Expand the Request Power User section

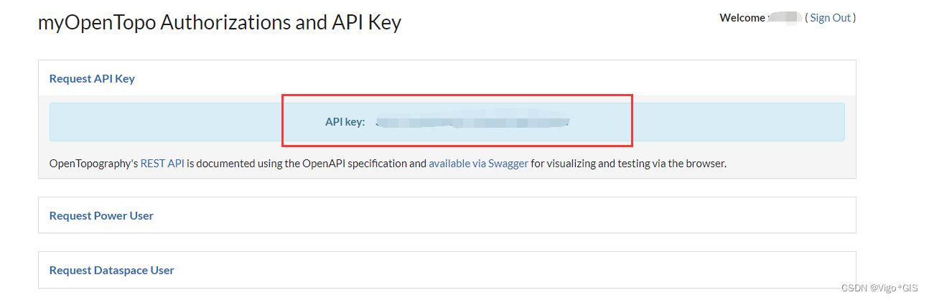coord(101,215)
